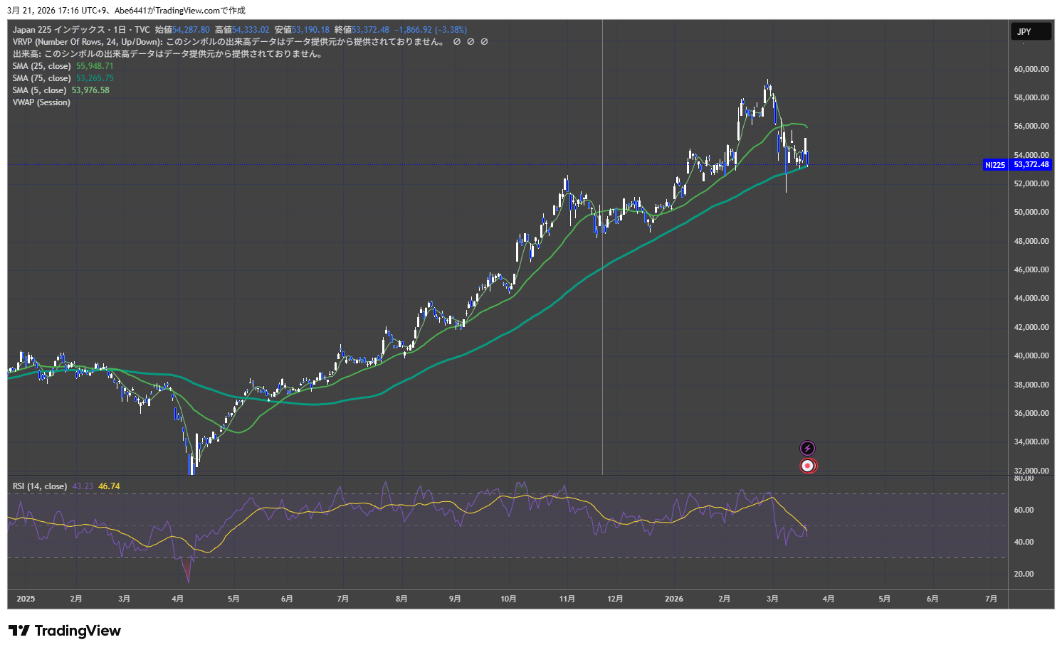This screenshot has width=1062, height=652.
Task: Select the VRVP indicator legend title
Action: click(x=87, y=42)
